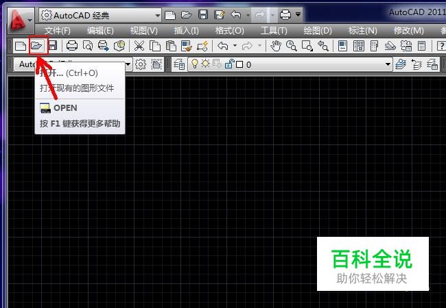
Task: Open the 工具(T) menu
Action: [274, 30]
